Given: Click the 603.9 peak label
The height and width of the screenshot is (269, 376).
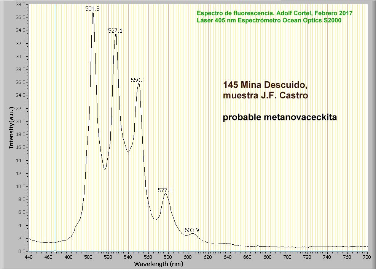Looking at the screenshot, I should tap(191, 230).
